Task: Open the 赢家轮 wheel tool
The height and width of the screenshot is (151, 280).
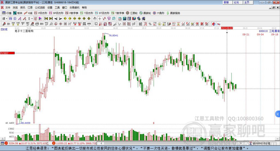Action: 145,13
